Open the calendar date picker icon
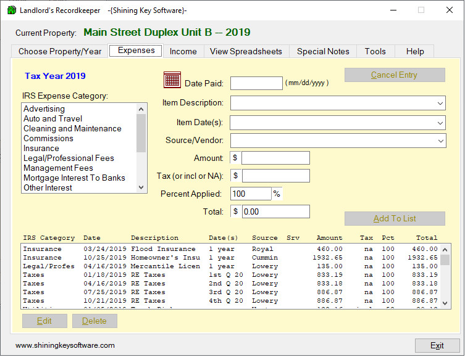Screen dimensions: 465x357 pos(172,80)
